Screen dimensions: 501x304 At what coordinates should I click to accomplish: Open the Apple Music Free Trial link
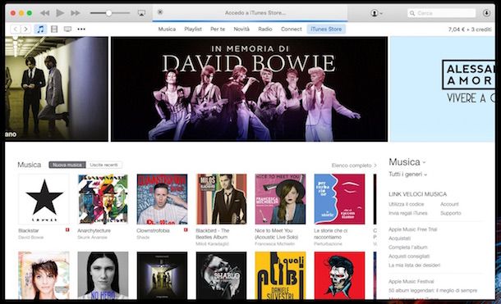(412, 229)
